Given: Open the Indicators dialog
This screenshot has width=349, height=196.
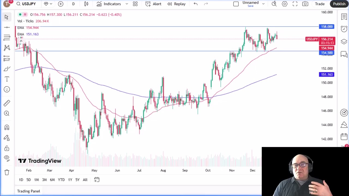Looking at the screenshot, I should click(109, 4).
